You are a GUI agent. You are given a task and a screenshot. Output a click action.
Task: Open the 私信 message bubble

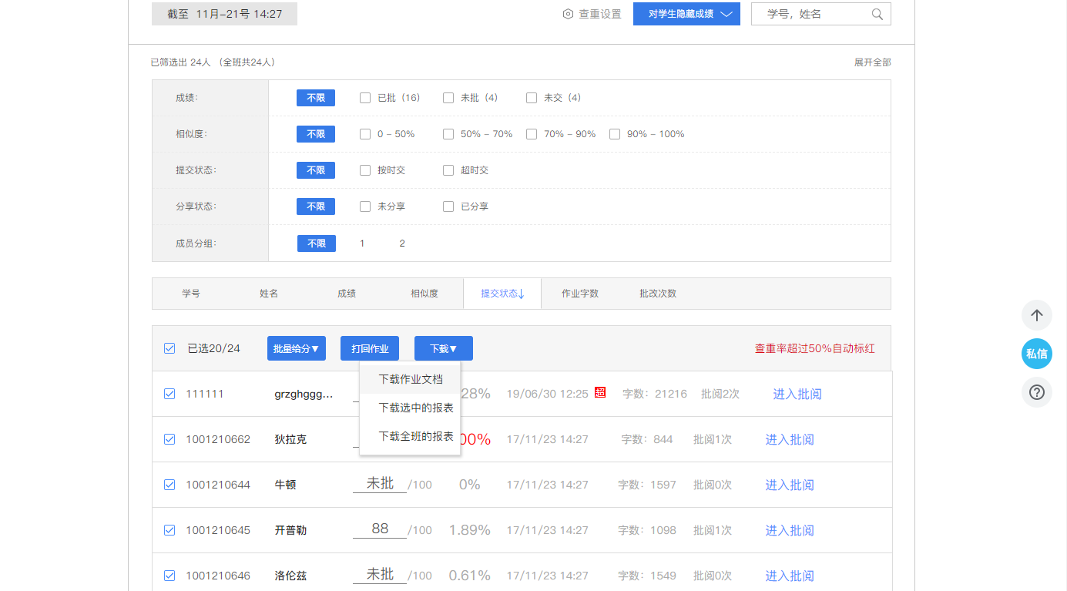(1037, 354)
